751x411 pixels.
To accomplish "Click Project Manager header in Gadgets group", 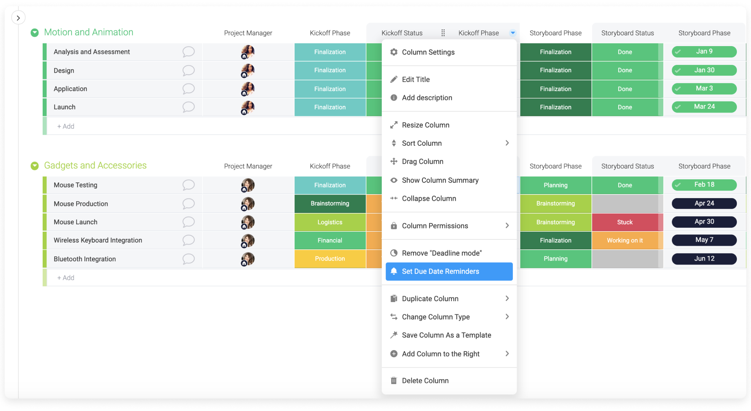I will (248, 166).
